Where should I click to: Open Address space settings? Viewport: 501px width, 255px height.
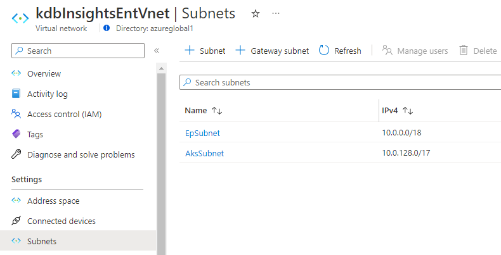tap(53, 201)
